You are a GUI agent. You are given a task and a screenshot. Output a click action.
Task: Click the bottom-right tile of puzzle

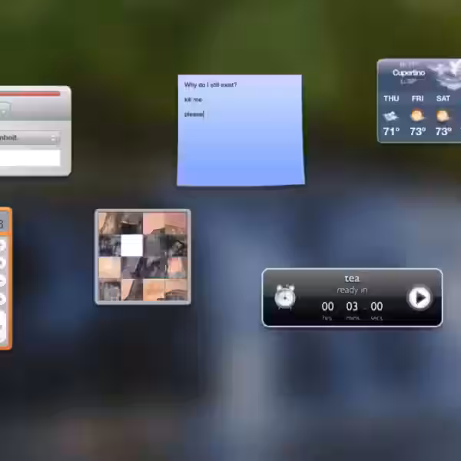coord(176,289)
